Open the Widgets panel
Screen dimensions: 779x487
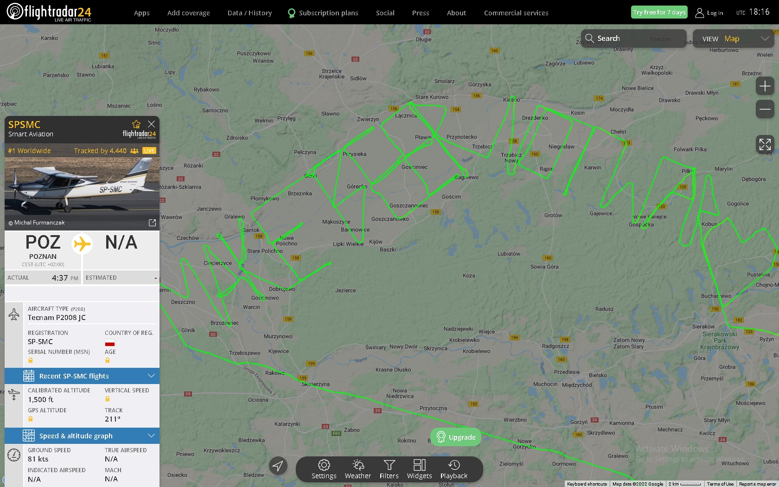(x=419, y=468)
